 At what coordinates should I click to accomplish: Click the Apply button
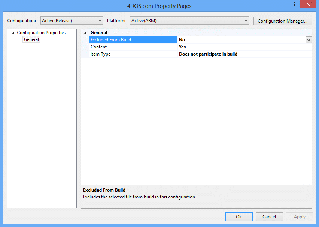pos(300,217)
